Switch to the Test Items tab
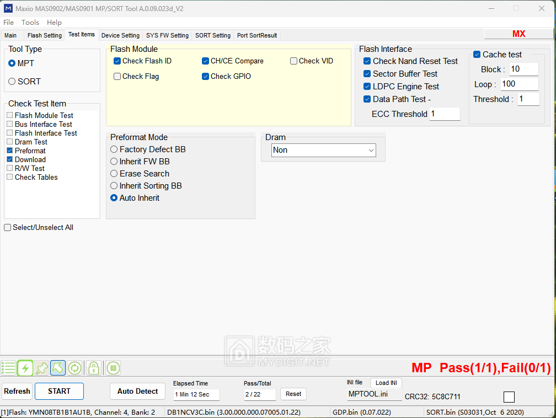The width and height of the screenshot is (556, 418). tap(82, 34)
